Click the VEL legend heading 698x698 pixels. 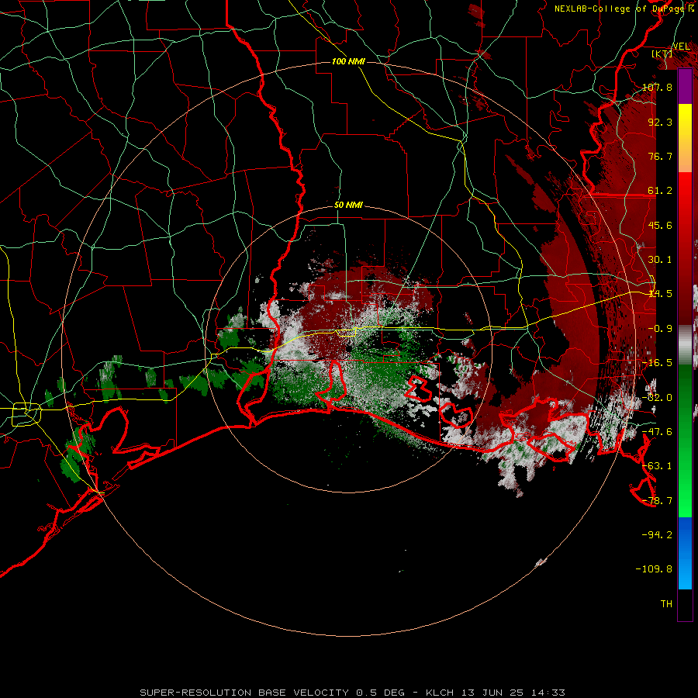click(x=681, y=46)
